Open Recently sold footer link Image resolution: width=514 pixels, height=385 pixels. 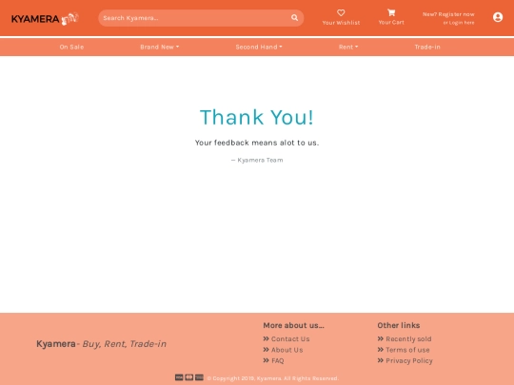(408, 338)
